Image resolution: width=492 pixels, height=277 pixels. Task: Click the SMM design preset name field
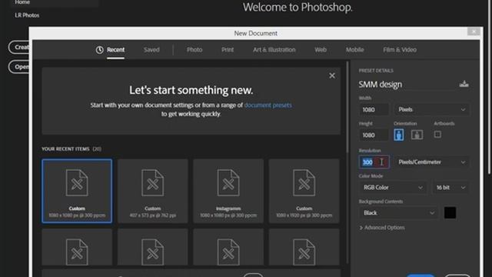[x=407, y=84]
